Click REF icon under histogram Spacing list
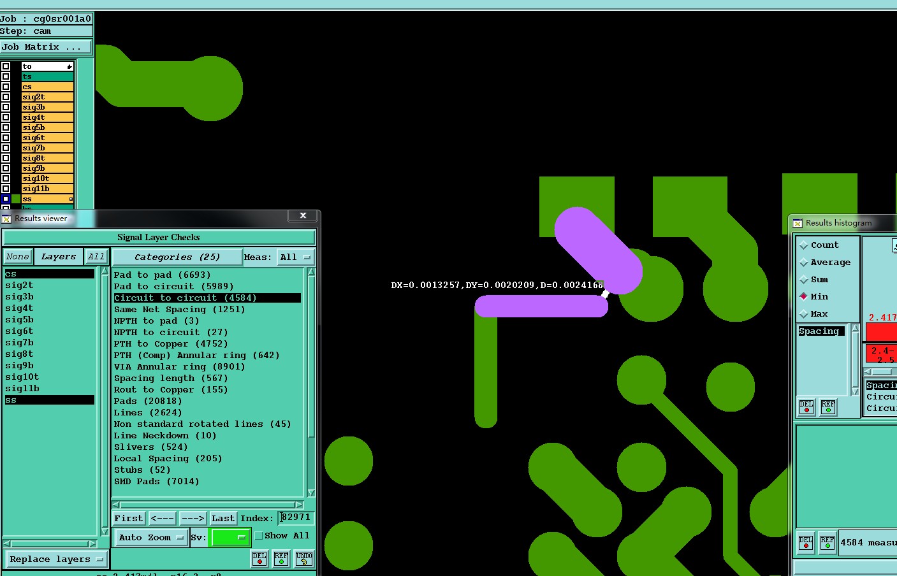The image size is (897, 576). click(828, 407)
